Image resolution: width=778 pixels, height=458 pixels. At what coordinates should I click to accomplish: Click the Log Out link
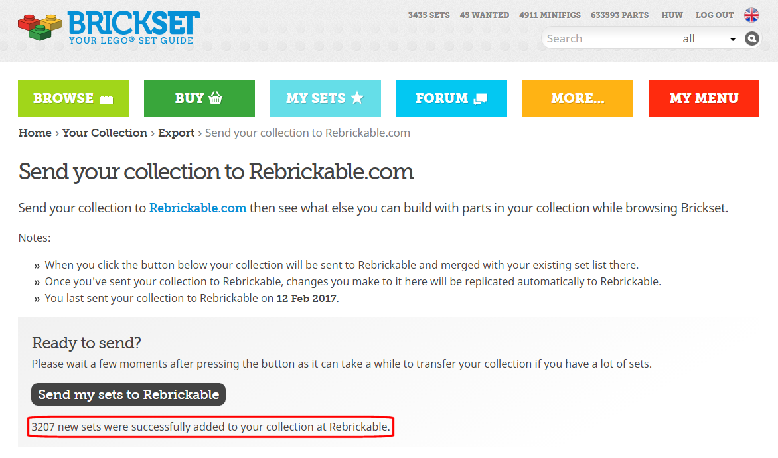coord(714,15)
